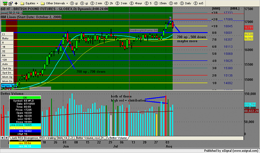Screen dimensions: 260x153
Task: Select the 32 frame button
Action: [x=7, y=51]
